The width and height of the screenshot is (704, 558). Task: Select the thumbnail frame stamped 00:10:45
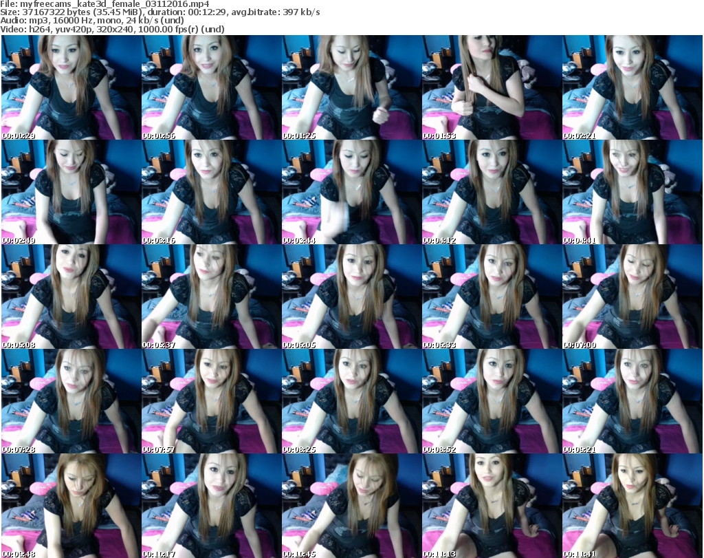351,506
